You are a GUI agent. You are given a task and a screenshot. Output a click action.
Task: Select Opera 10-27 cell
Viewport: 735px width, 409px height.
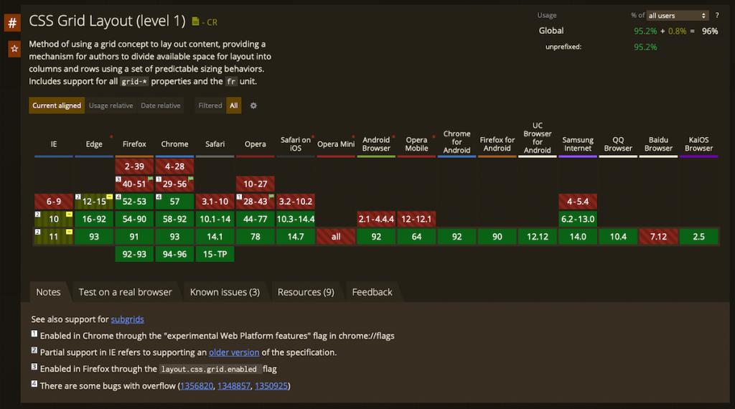(256, 184)
